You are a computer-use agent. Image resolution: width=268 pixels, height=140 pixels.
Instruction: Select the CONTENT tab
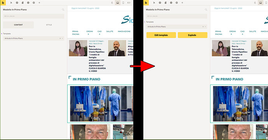[18, 25]
